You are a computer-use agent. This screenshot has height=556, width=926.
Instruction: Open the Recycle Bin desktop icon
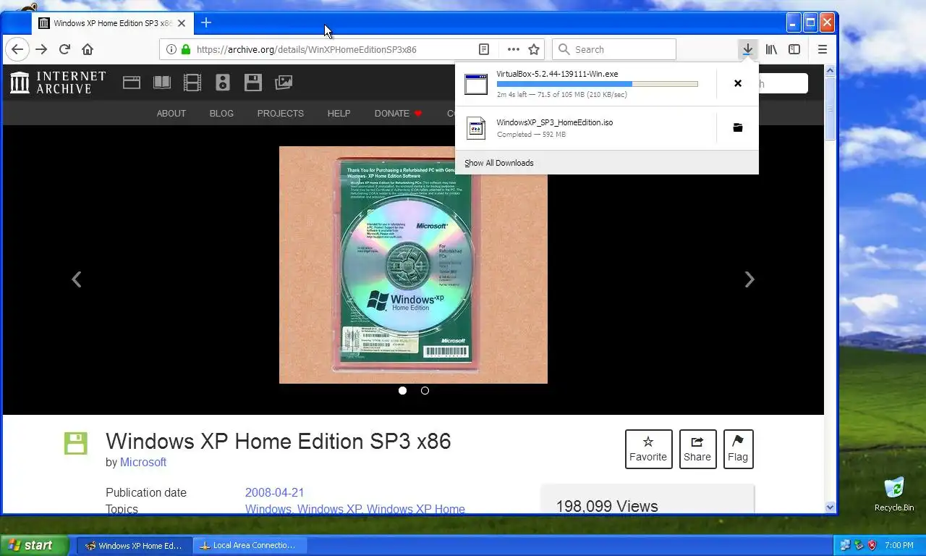pos(894,494)
